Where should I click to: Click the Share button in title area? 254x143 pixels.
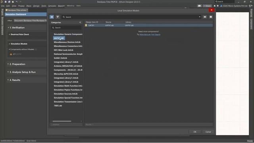(207, 6)
